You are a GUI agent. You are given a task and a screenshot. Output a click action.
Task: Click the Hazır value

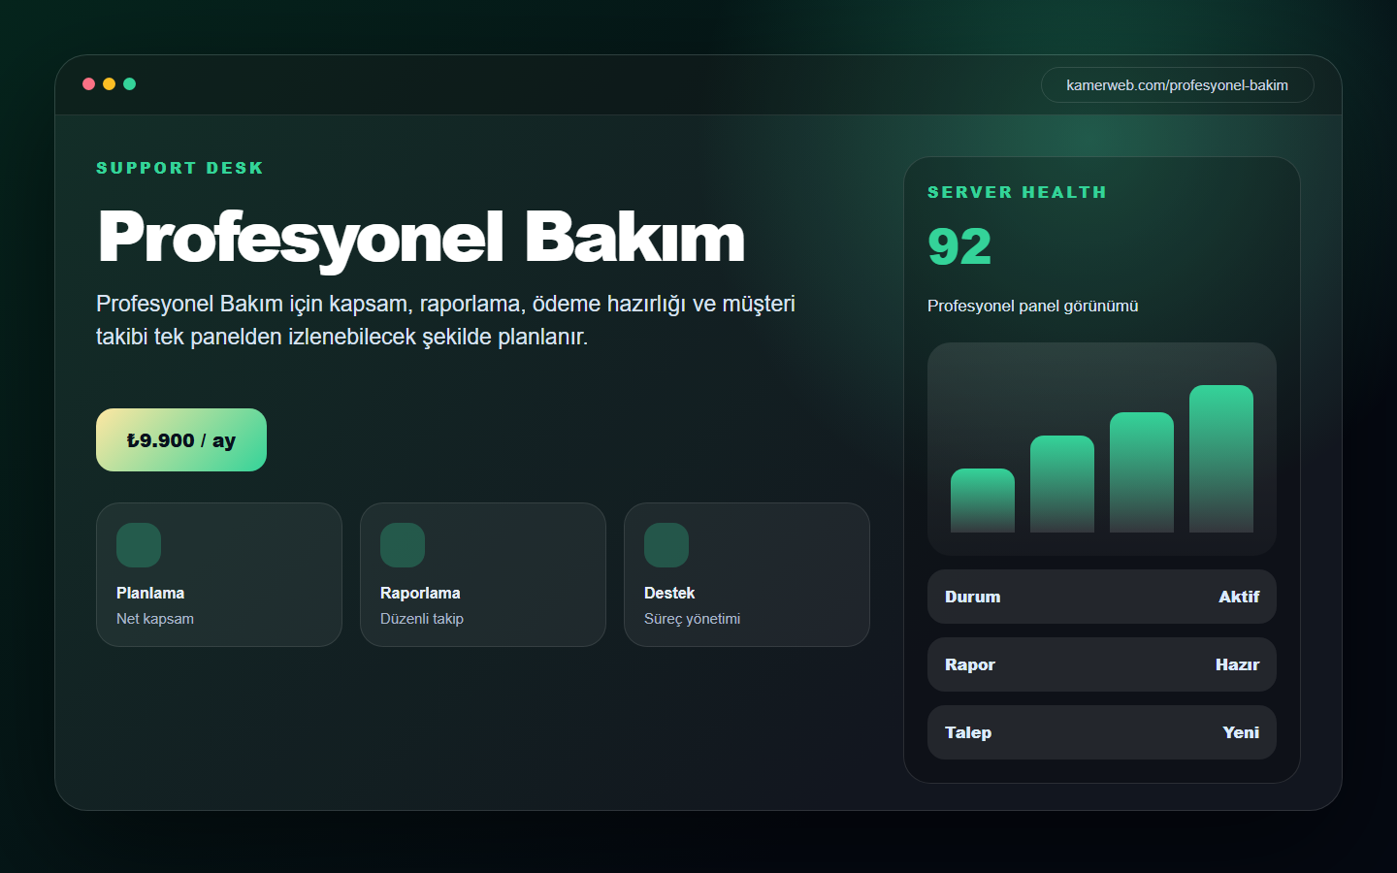click(x=1237, y=664)
